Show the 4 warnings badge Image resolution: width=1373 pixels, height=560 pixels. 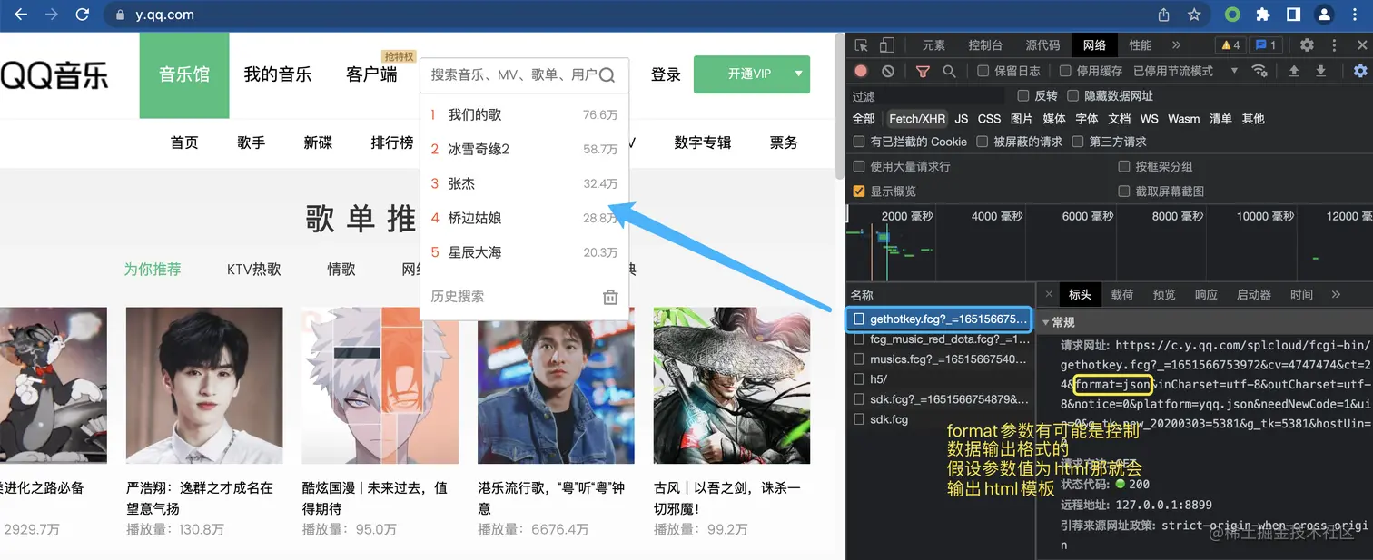(1230, 45)
